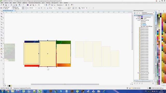Image resolution: width=166 pixels, height=93 pixels.
Task: Select the jpg bitmap item in the tree
Action: coord(147,26)
